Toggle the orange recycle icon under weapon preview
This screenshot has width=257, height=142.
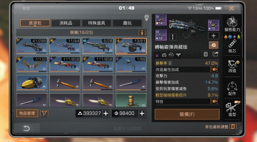[214, 45]
